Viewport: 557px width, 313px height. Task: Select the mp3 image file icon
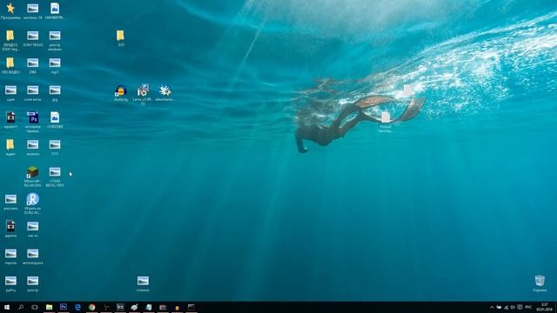55,63
